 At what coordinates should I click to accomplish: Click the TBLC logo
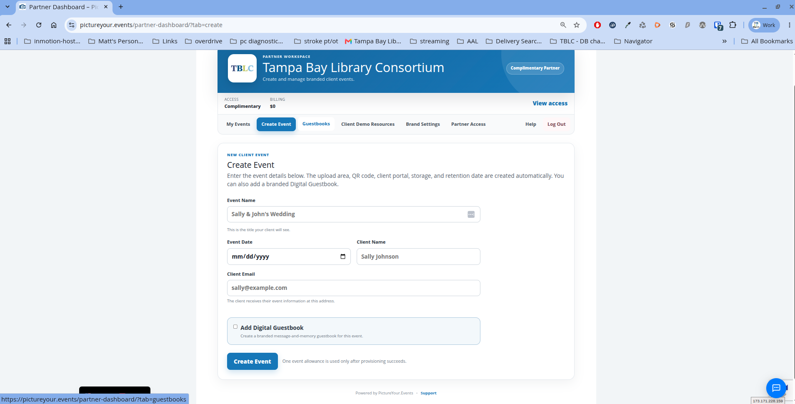click(242, 68)
